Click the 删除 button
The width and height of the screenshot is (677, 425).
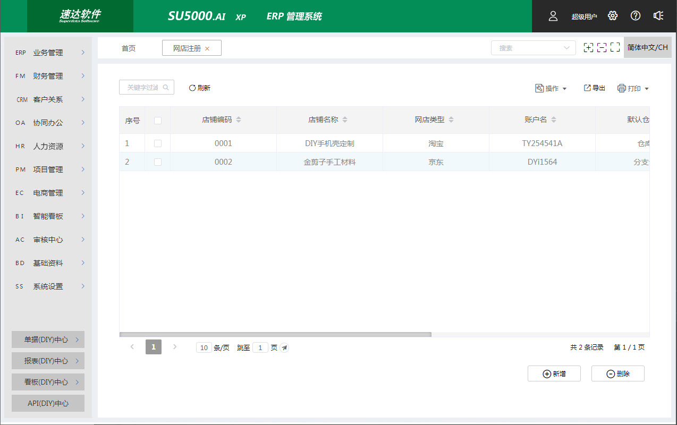tap(617, 374)
